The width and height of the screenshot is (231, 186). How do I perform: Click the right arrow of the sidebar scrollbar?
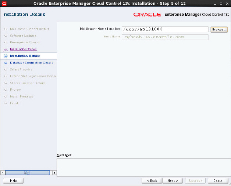[54, 173]
